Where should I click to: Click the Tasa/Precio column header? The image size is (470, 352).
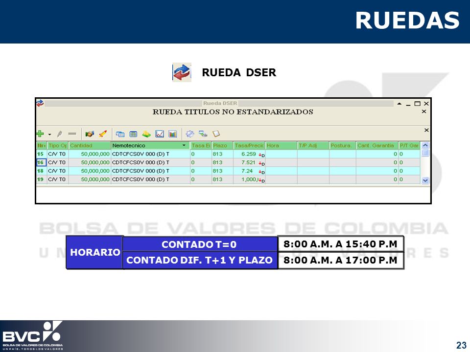tap(249, 146)
